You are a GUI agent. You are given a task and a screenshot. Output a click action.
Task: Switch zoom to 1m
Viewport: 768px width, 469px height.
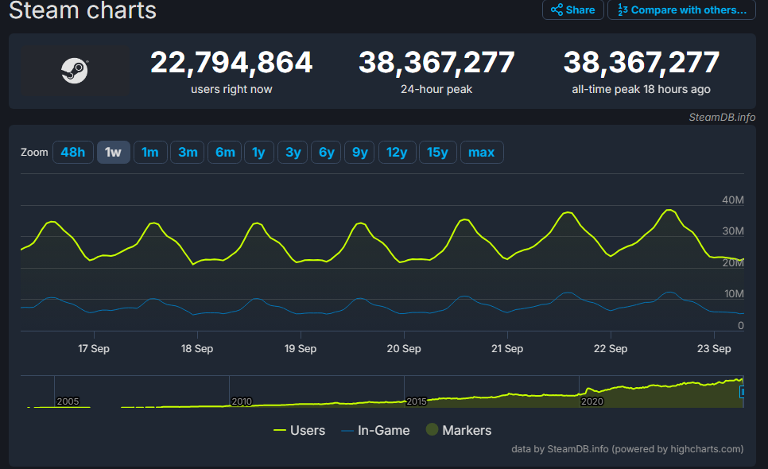[150, 153]
